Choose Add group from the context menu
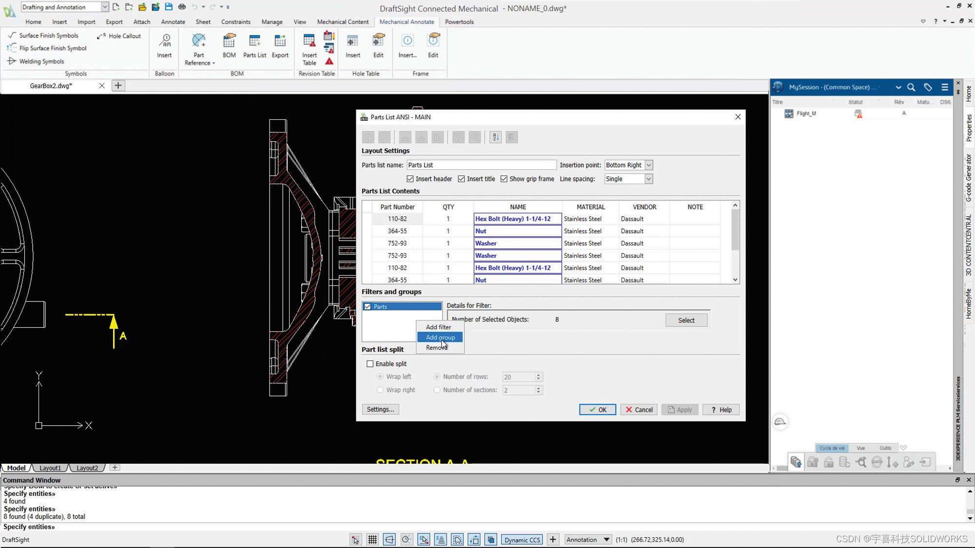This screenshot has height=548, width=975. coord(439,337)
